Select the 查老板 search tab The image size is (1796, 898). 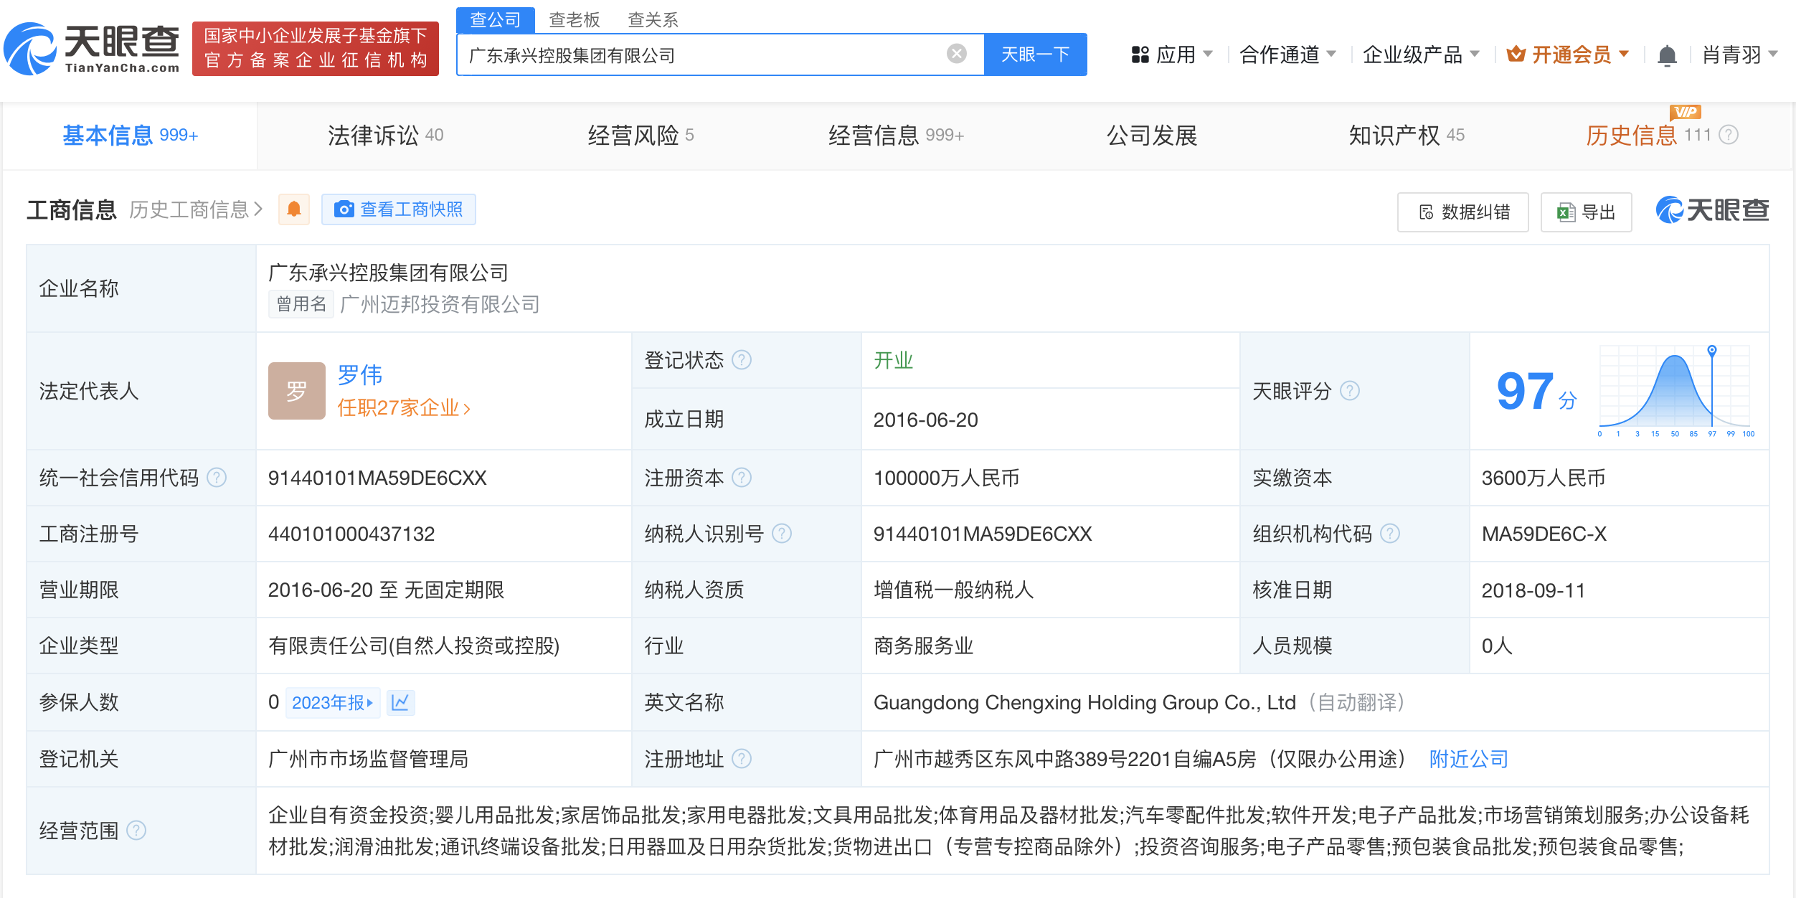point(574,19)
